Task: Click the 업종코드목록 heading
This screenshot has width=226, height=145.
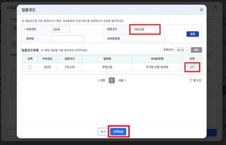Action: coord(30,50)
